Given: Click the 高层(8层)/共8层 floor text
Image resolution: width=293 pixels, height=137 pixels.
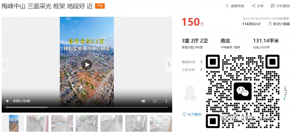Looking at the screenshot, I should [192, 47].
